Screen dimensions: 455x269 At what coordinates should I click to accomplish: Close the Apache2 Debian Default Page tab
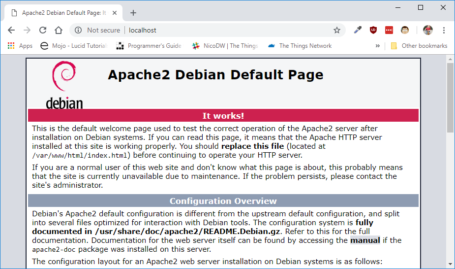point(115,13)
